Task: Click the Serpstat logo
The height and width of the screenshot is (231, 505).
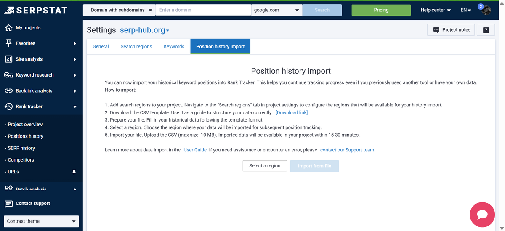Action: (x=36, y=10)
